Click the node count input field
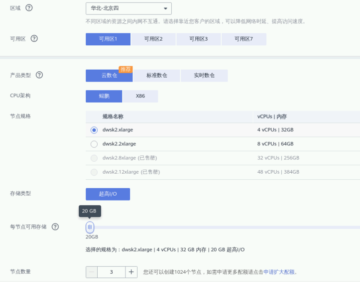The width and height of the screenshot is (360, 282). click(x=111, y=272)
